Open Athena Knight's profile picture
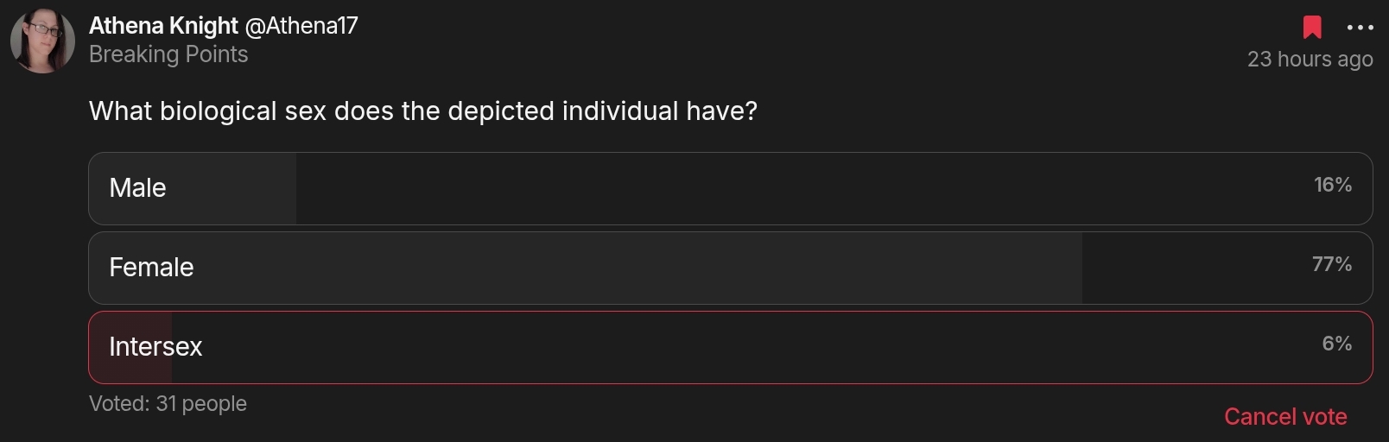 [x=42, y=41]
